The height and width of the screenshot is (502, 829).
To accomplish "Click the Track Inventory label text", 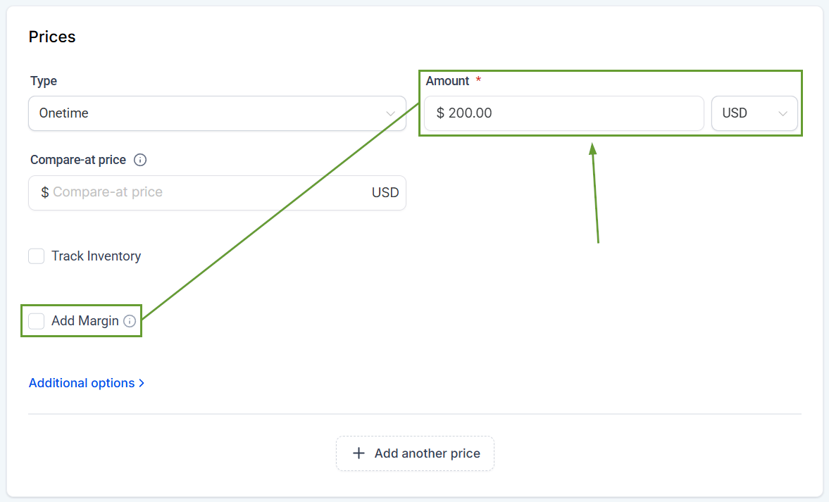I will click(96, 256).
